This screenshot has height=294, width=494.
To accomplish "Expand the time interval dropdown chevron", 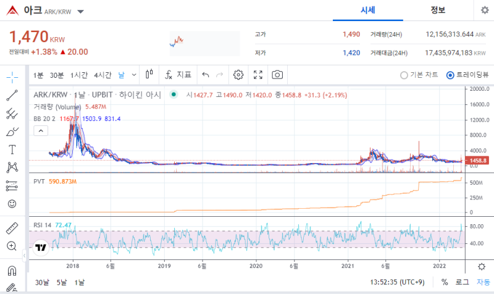I will pyautogui.click(x=134, y=75).
